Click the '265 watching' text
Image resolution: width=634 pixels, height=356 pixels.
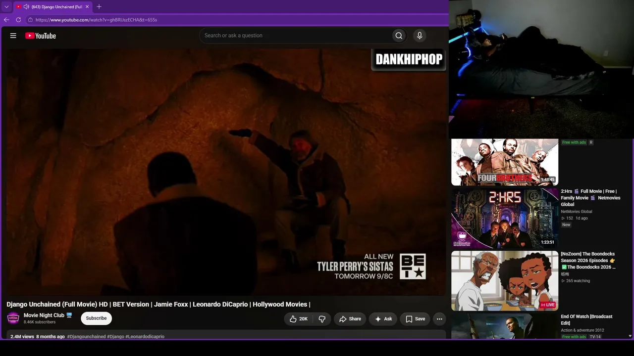(x=578, y=281)
